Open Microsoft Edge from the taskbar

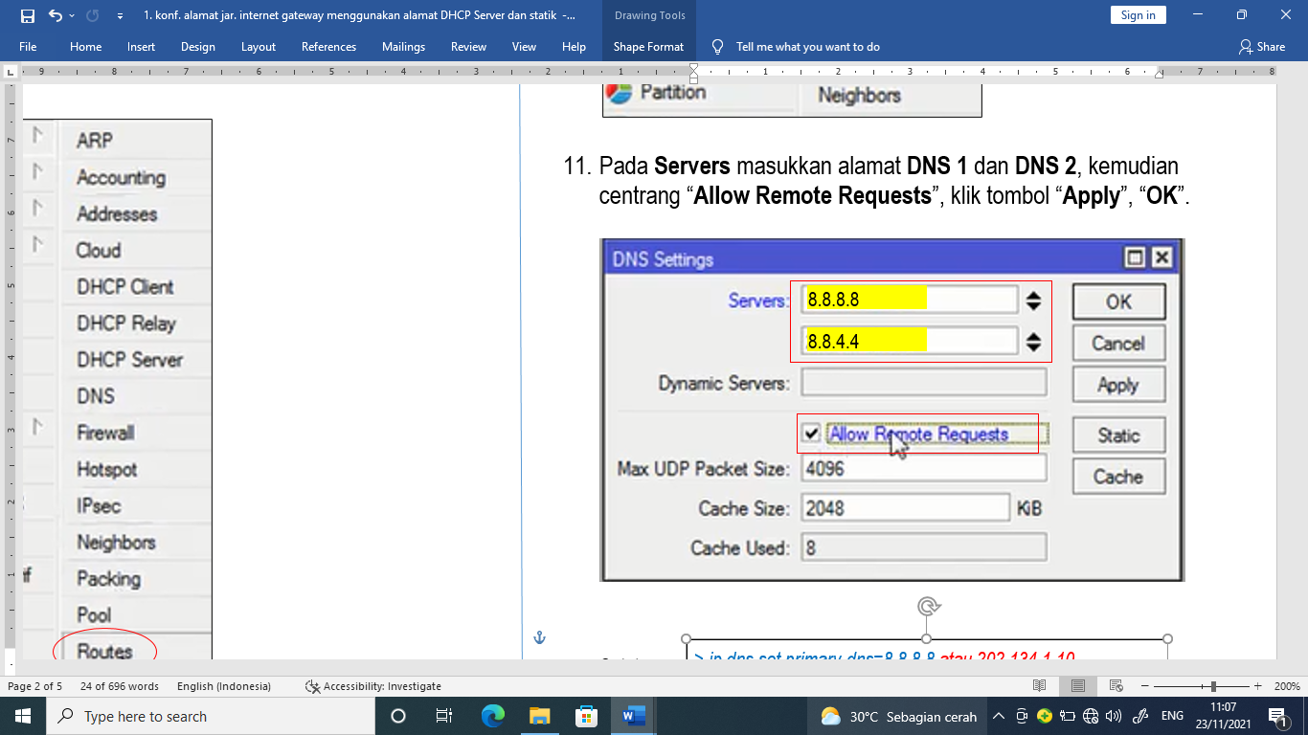point(492,716)
